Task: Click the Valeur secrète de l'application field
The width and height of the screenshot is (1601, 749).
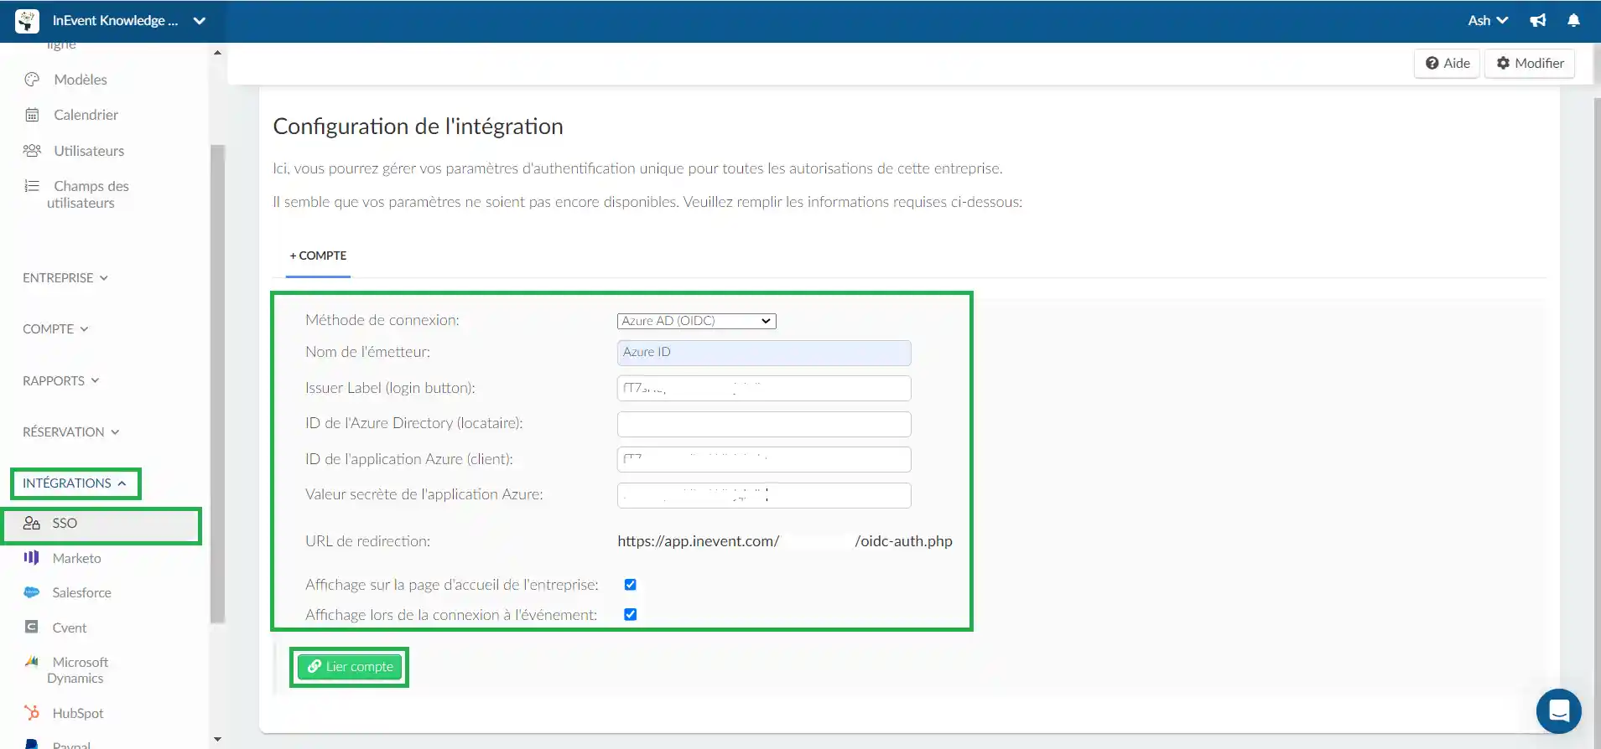Action: [764, 495]
